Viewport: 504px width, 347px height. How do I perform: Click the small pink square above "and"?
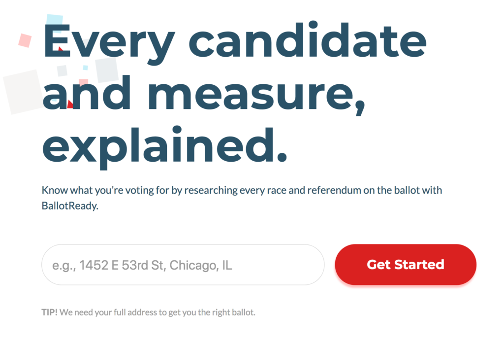(84, 82)
